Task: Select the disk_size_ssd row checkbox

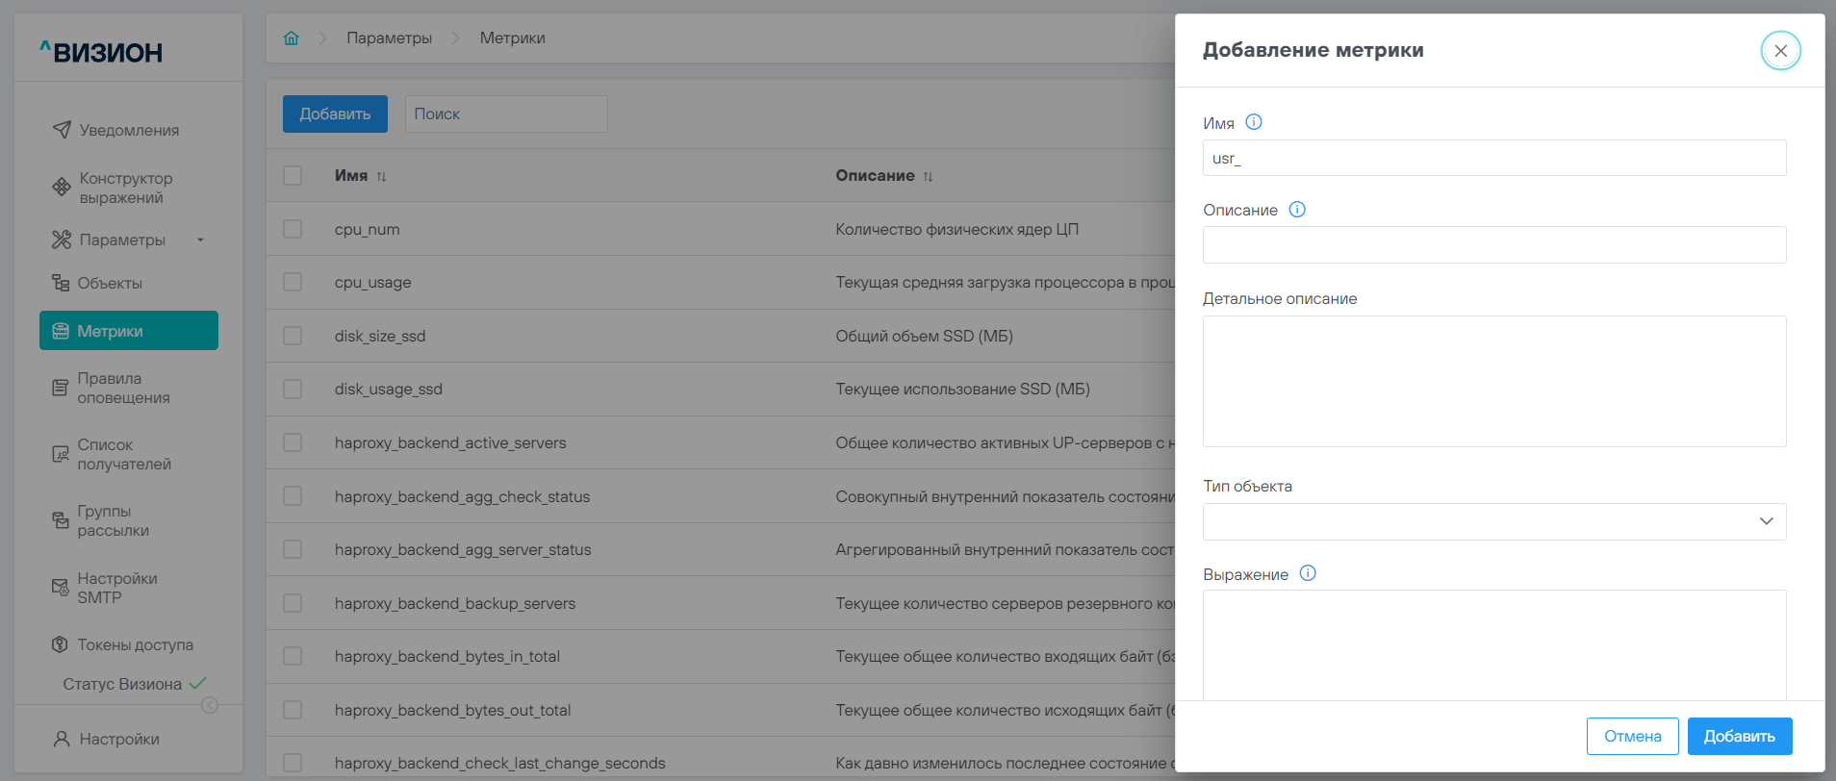Action: [x=293, y=336]
